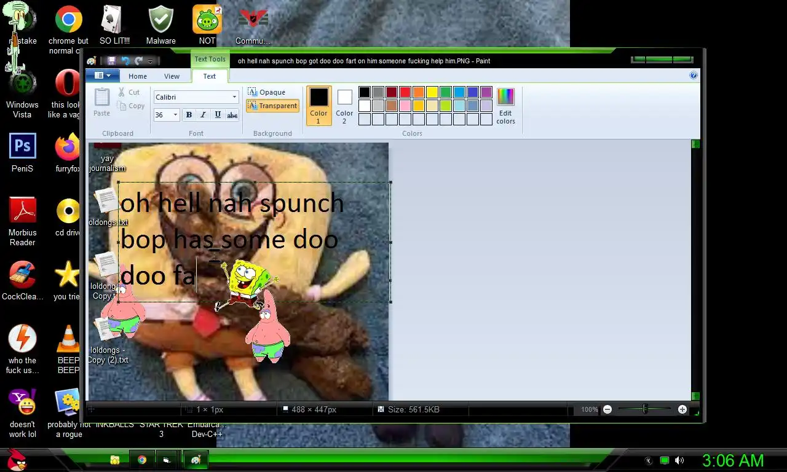The width and height of the screenshot is (787, 472).
Task: Click the Paint taskbar button
Action: [x=196, y=460]
